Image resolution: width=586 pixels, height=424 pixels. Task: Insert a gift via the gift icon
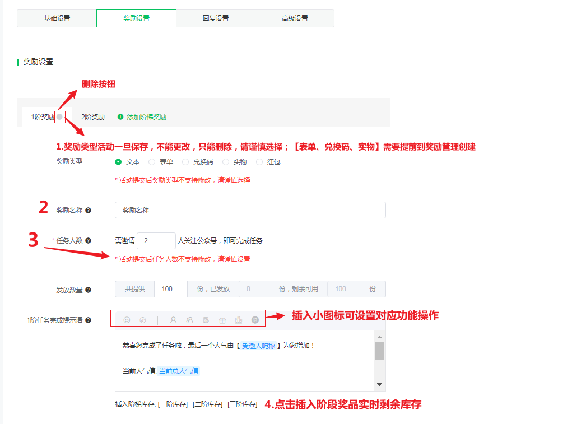coord(223,319)
